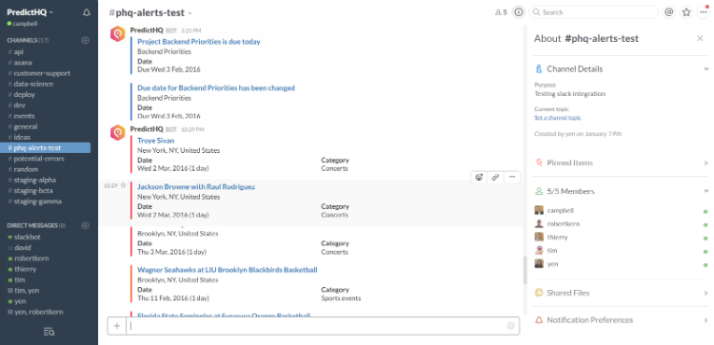Image resolution: width=714 pixels, height=345 pixels.
Task: Click PredictHQ sender name at 3:25 PM
Action: click(x=147, y=30)
